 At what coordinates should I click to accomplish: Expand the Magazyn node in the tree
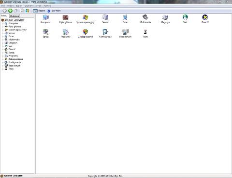(3, 43)
